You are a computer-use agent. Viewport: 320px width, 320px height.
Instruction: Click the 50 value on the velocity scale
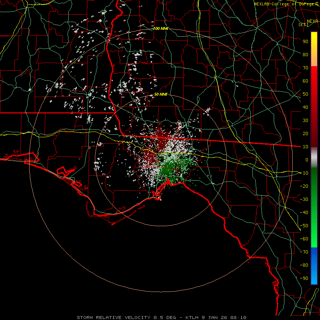pos(305,94)
